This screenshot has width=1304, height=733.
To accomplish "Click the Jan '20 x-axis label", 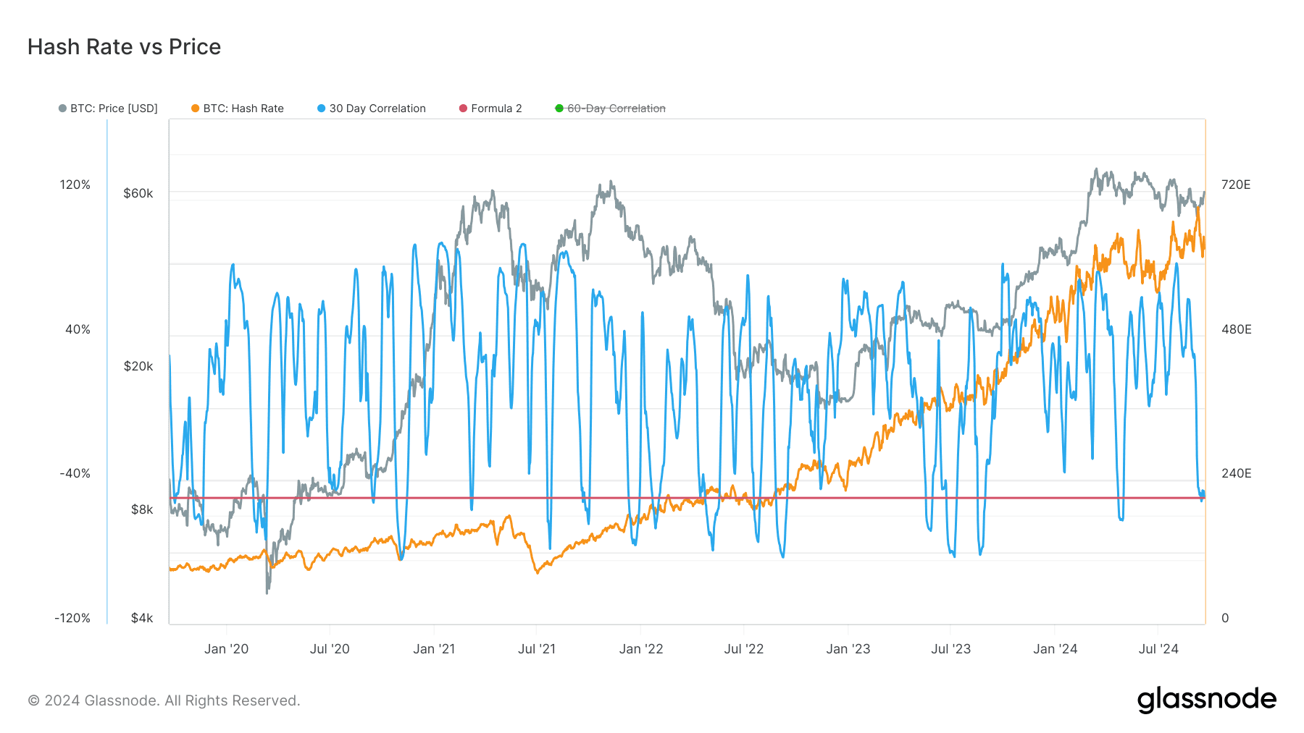I will [x=226, y=649].
